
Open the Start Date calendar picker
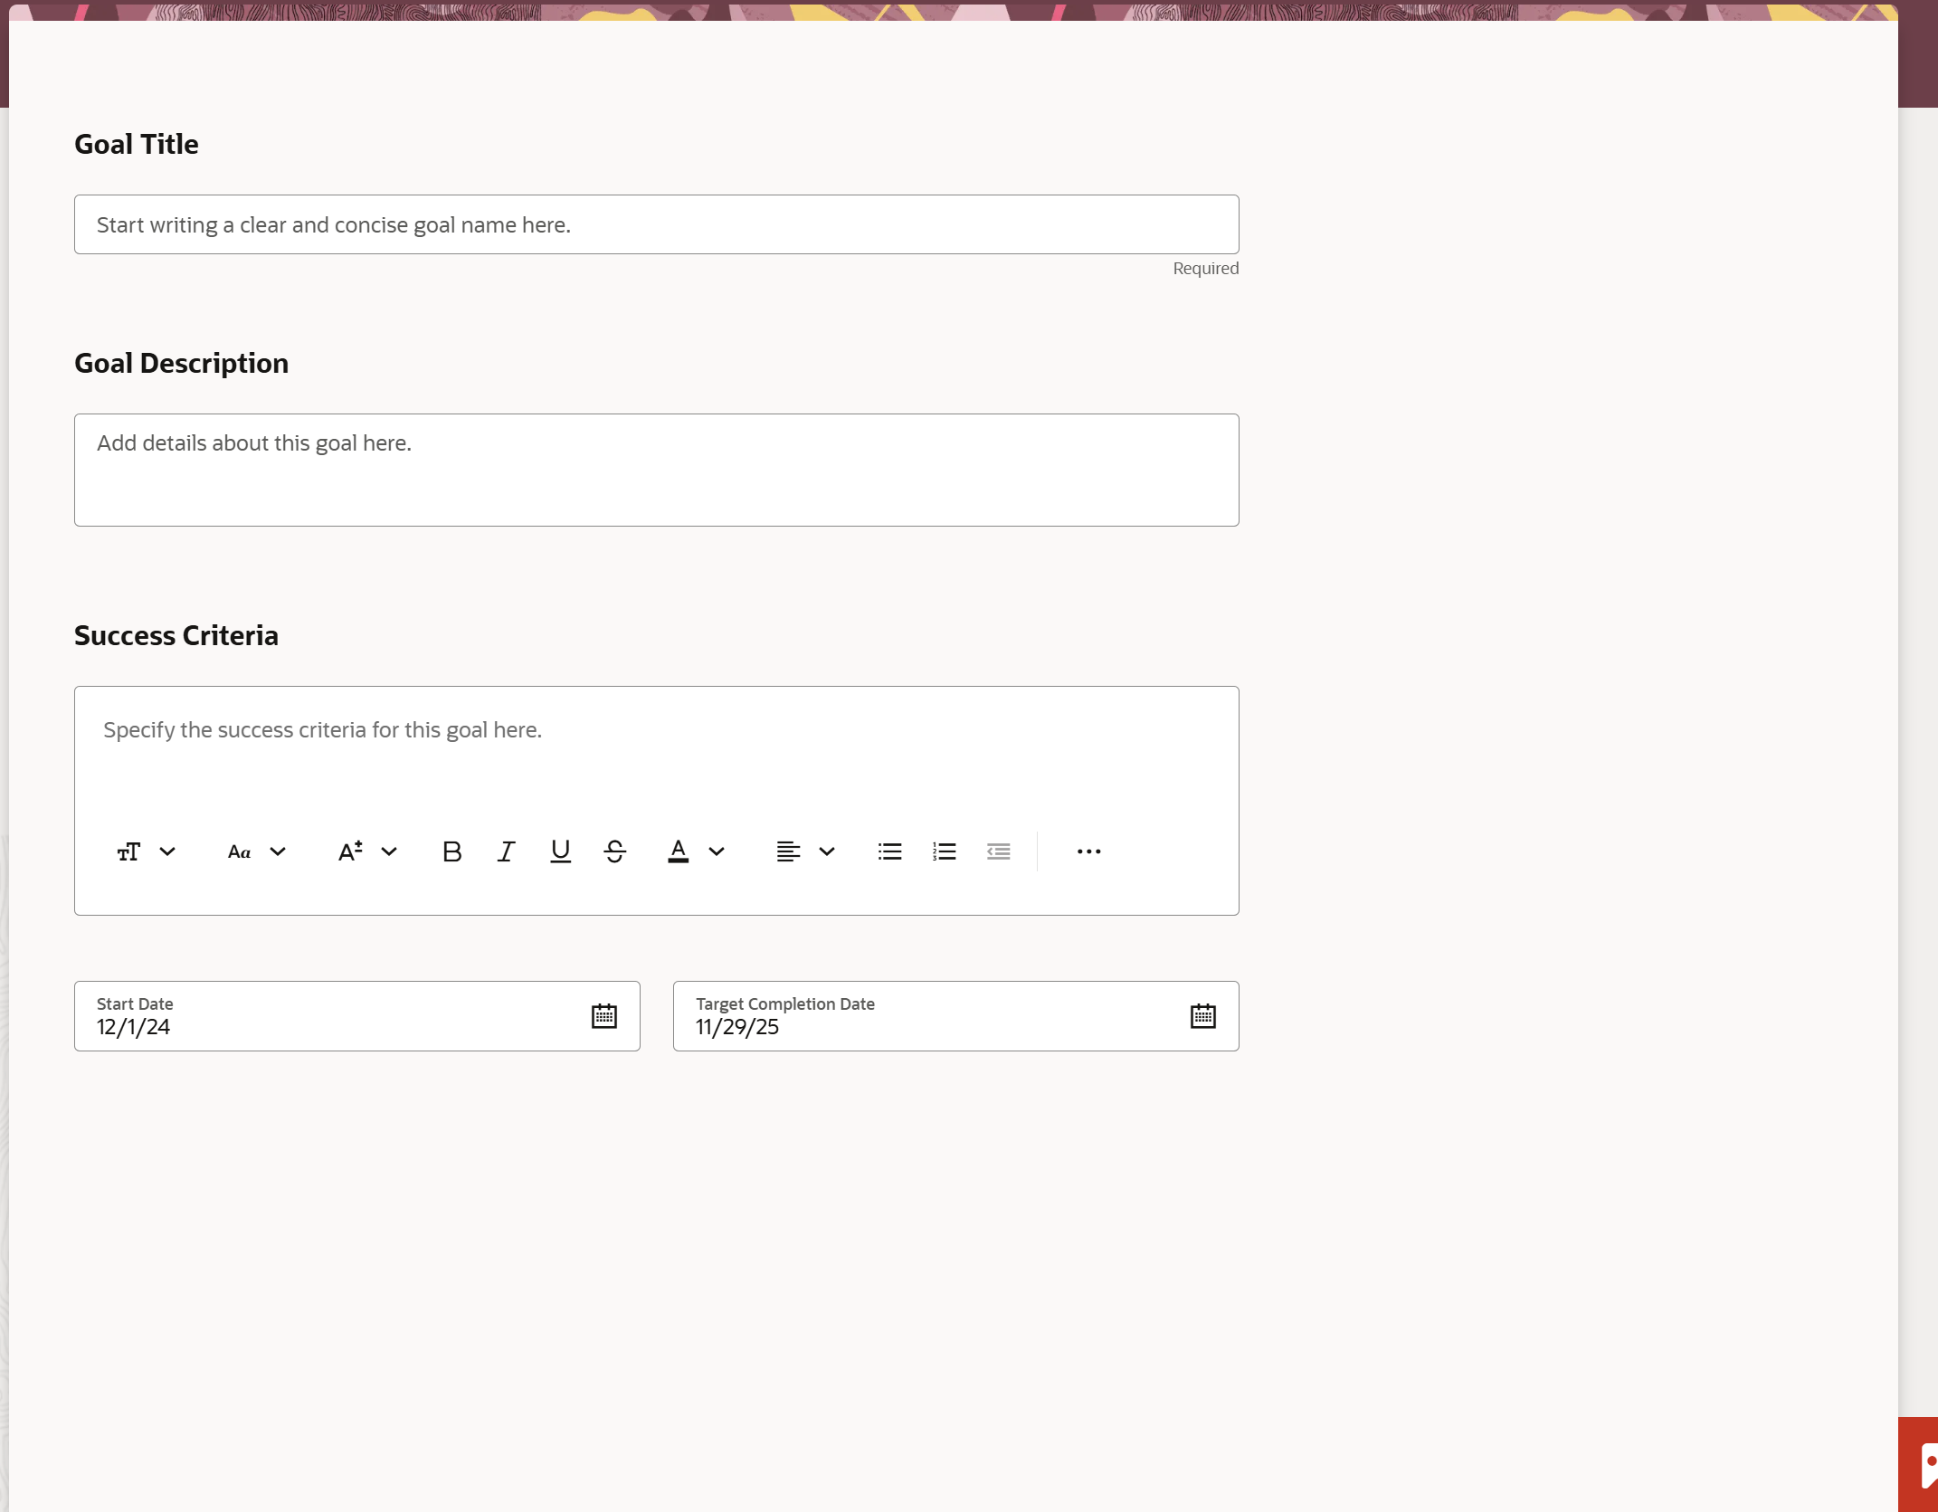coord(603,1015)
